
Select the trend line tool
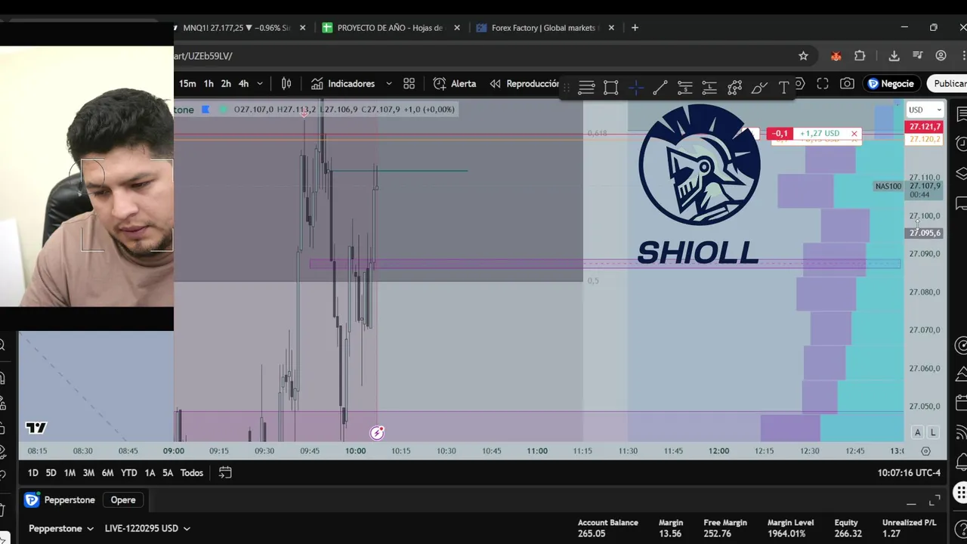tap(660, 88)
